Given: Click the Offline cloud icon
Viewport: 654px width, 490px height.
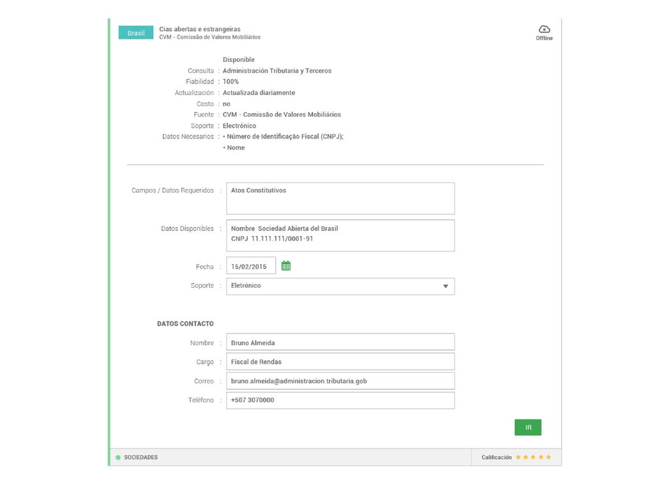Looking at the screenshot, I should tap(544, 29).
